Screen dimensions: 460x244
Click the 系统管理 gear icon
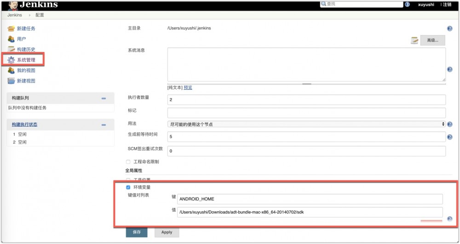coord(11,60)
